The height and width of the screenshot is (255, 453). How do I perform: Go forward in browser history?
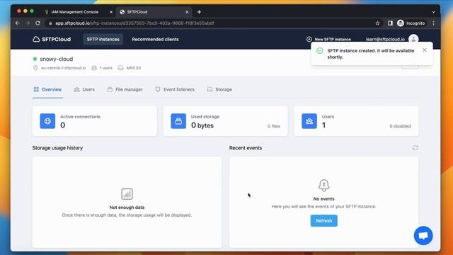point(28,23)
